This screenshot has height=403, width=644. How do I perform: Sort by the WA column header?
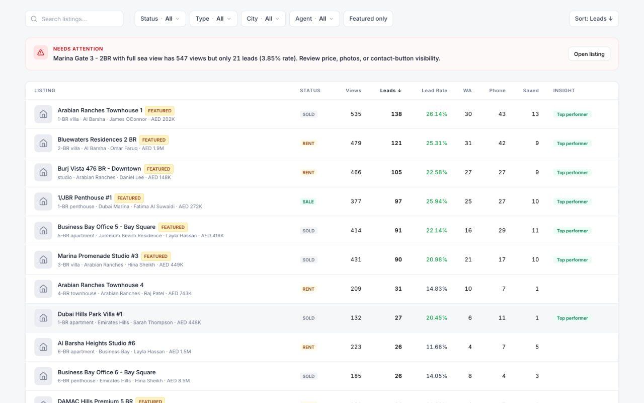[467, 91]
